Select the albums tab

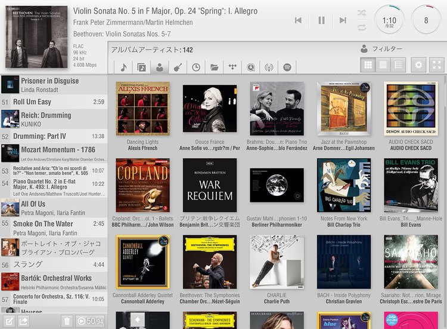(x=141, y=67)
